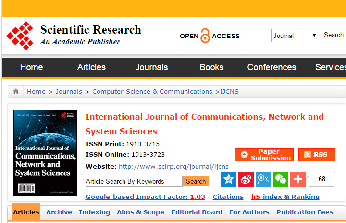Focus the Article Search By Keywords field
Screen dimensions: 346x223
coord(134,181)
